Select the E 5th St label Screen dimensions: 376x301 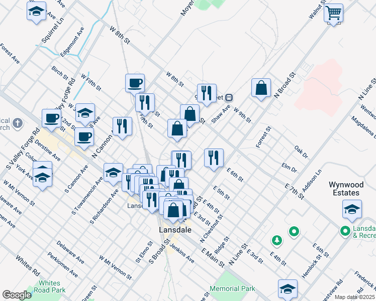221,193
